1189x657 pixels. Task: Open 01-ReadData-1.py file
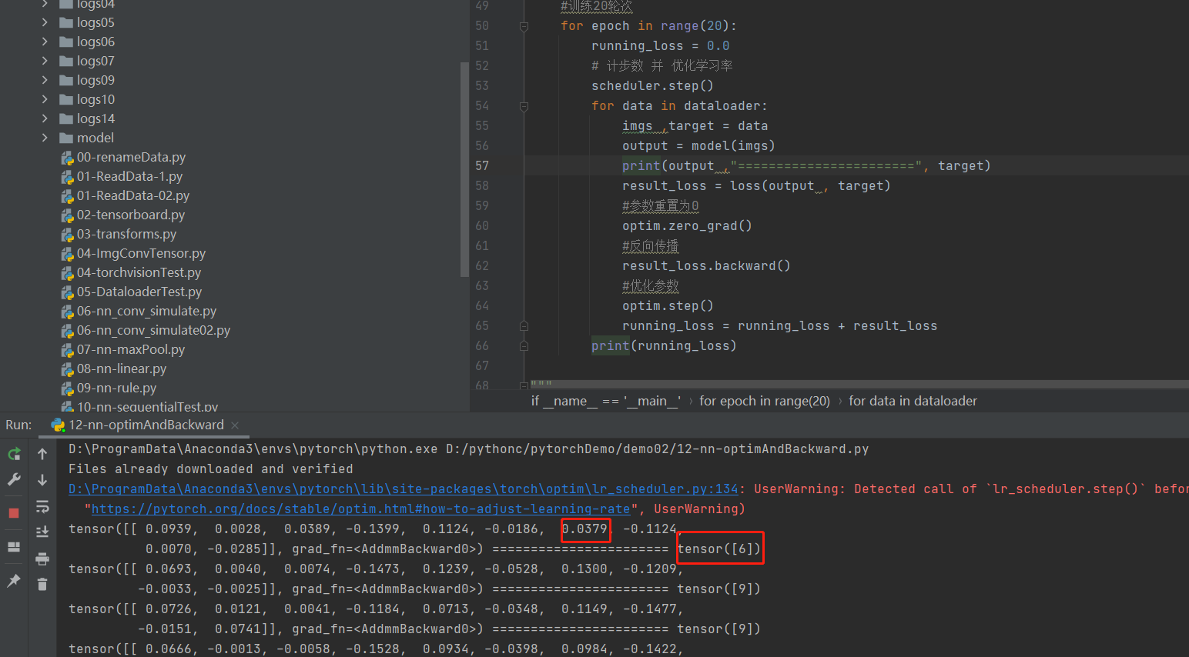129,176
